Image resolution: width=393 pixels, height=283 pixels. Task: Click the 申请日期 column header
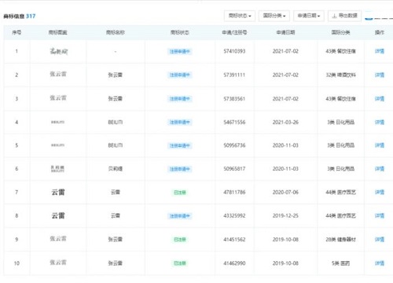(285, 32)
